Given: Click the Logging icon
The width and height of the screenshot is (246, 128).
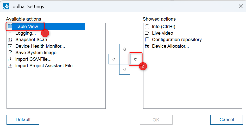Looking at the screenshot, I should point(10,33).
